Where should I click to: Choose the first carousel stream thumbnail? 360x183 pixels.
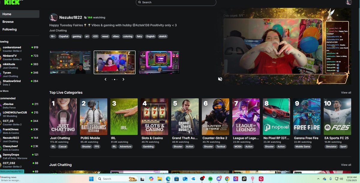tap(70, 62)
